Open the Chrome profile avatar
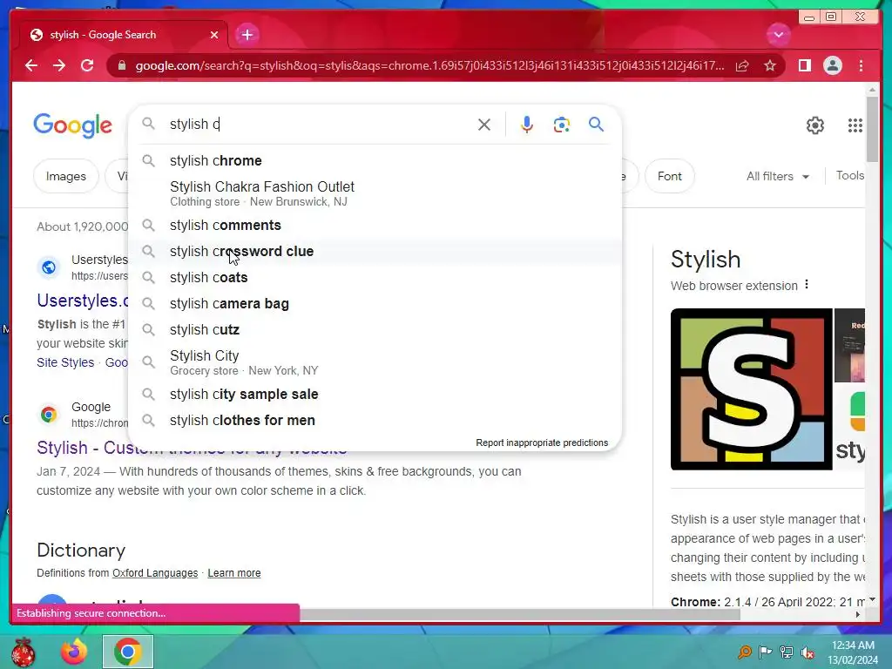Screen dimensions: 892x669 [832, 66]
